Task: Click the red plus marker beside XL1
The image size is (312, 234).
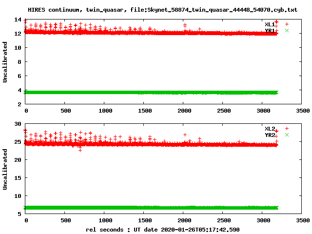Action: pos(287,24)
